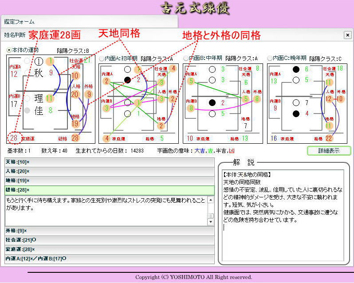Expand the 外格:[9]× row

pyautogui.click(x=110, y=231)
